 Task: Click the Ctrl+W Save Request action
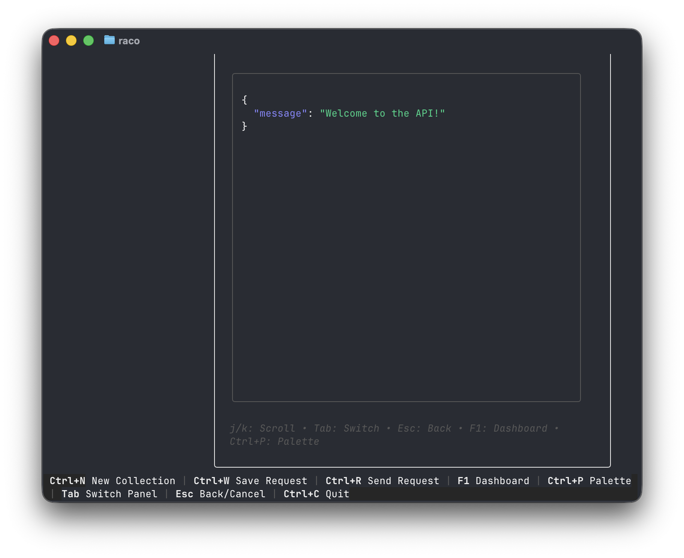click(250, 481)
